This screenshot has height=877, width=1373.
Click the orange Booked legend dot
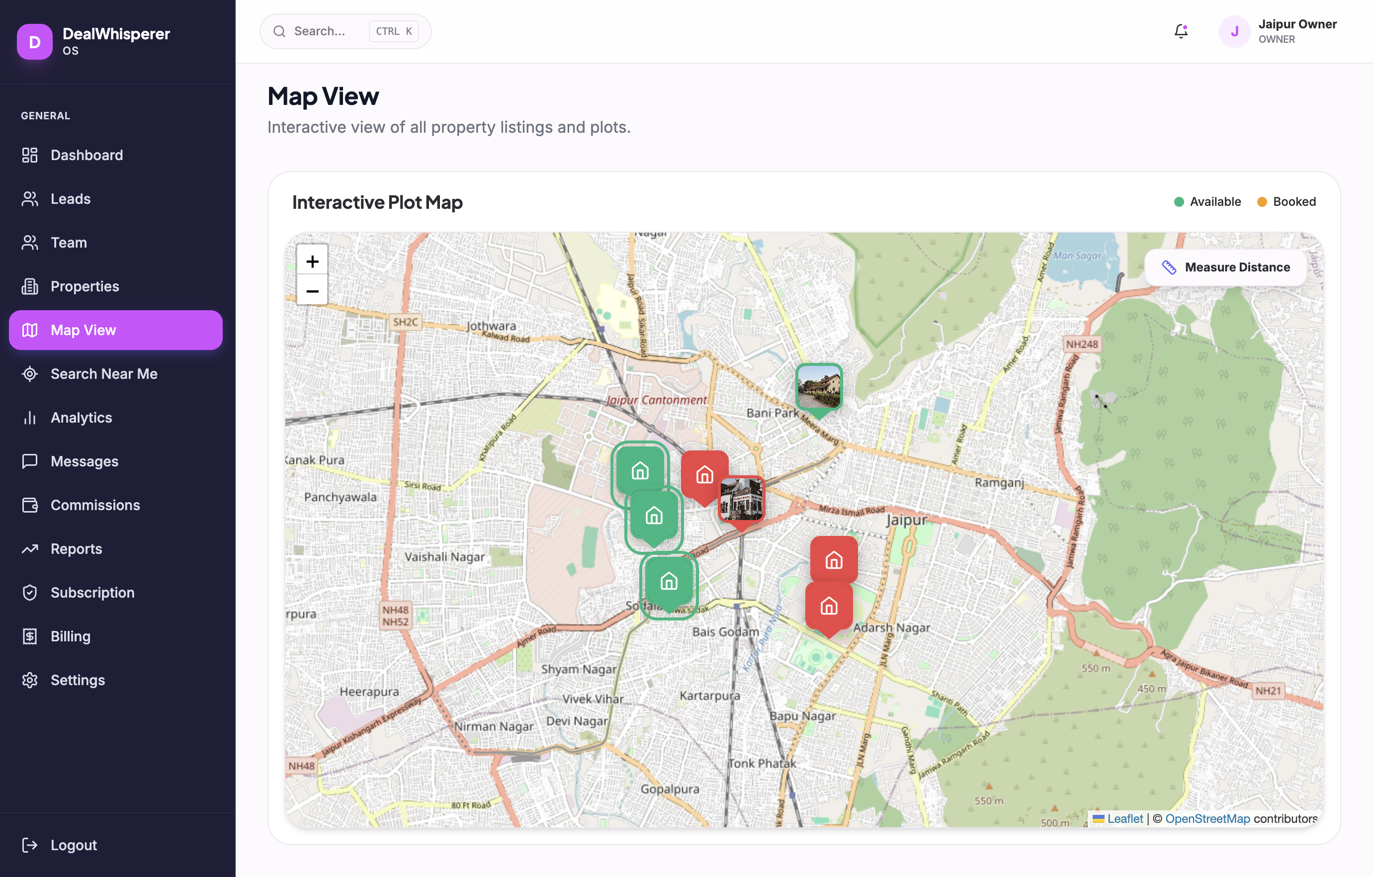1262,202
